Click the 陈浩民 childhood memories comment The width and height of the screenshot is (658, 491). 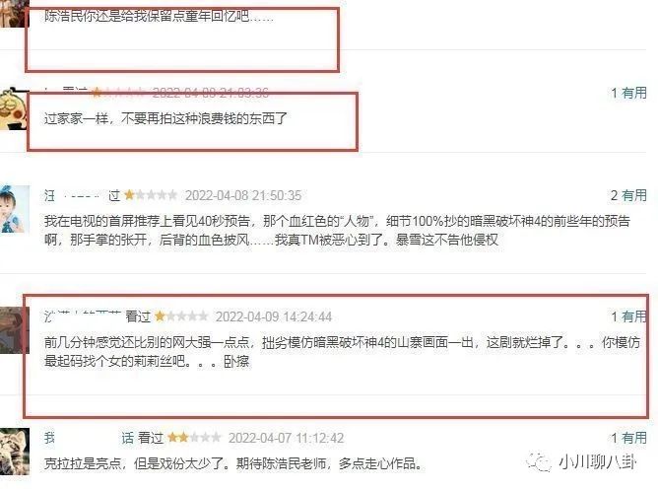tap(159, 17)
